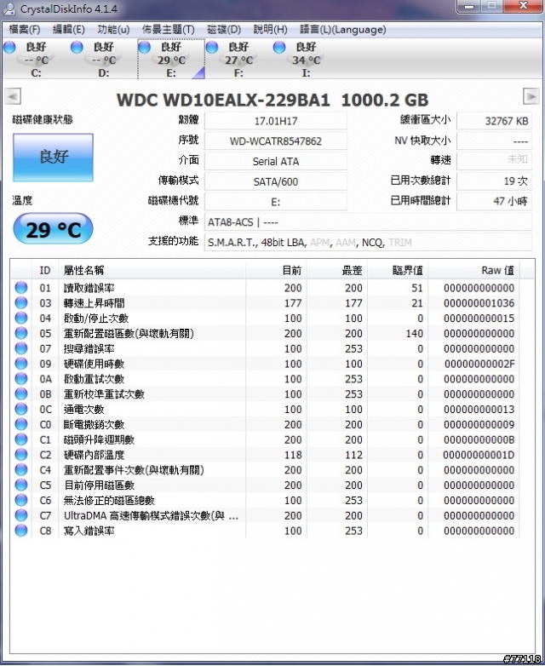The height and width of the screenshot is (666, 545).
Task: Select the 硬碟使用時數 attribute name
Action: click(x=94, y=364)
